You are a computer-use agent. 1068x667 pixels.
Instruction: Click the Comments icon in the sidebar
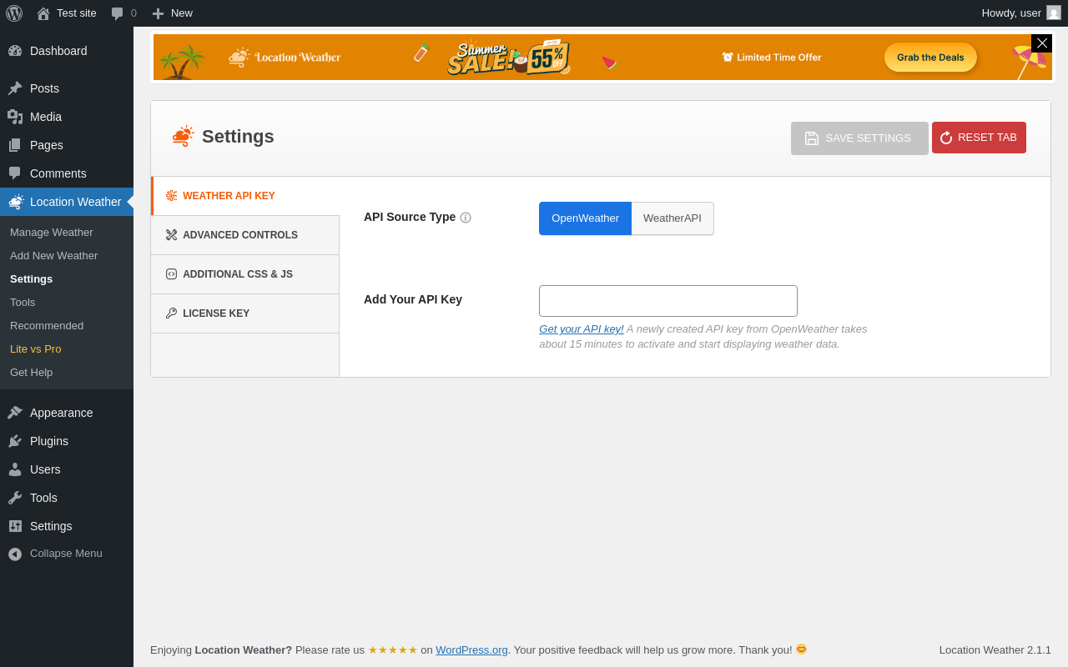(15, 173)
